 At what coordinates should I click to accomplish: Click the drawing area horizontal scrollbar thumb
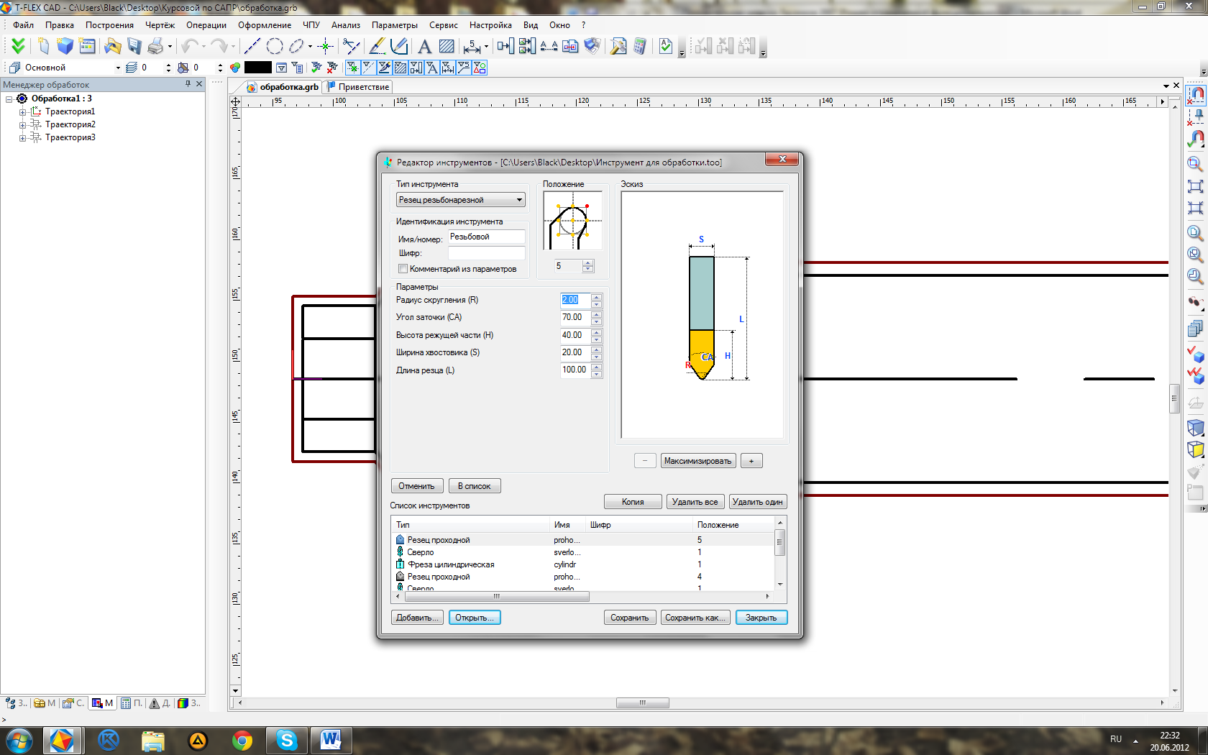[643, 703]
